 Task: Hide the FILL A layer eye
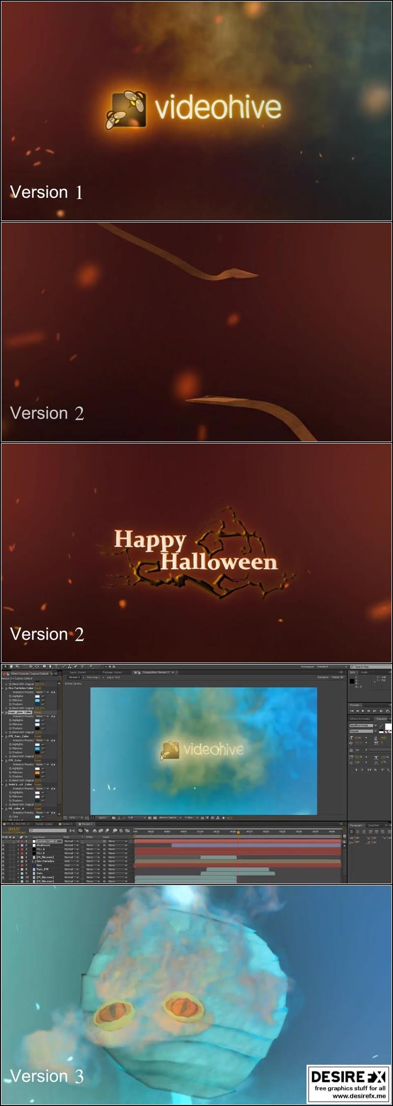pyautogui.click(x=3, y=849)
